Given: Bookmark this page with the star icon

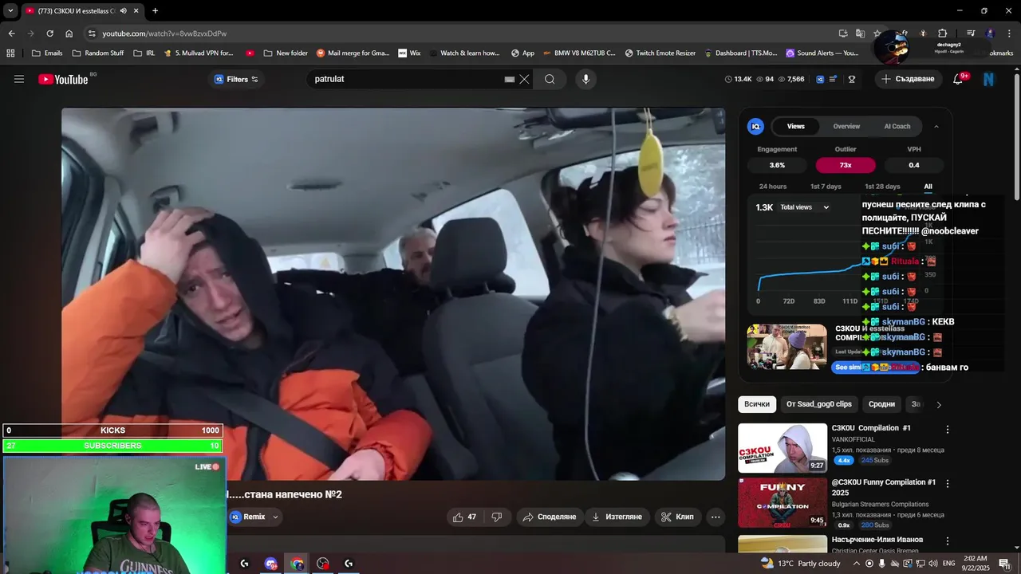Looking at the screenshot, I should pos(877,33).
